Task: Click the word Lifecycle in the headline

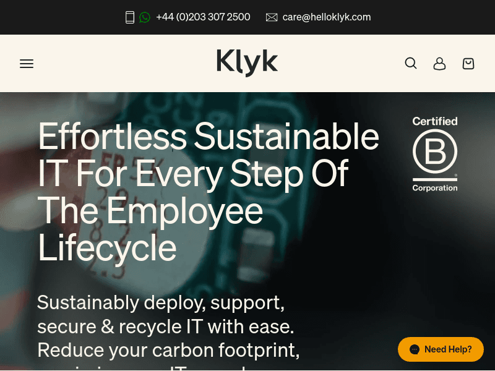Action: coord(107,248)
